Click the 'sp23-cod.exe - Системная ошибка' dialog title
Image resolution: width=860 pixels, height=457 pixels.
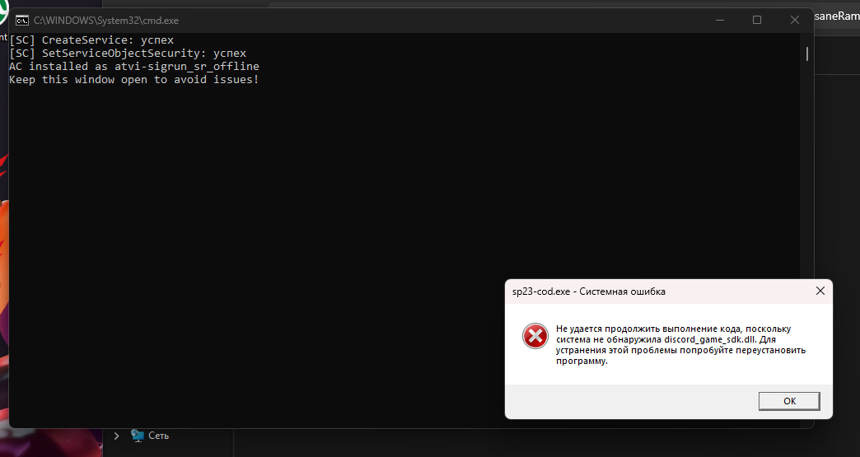[588, 291]
